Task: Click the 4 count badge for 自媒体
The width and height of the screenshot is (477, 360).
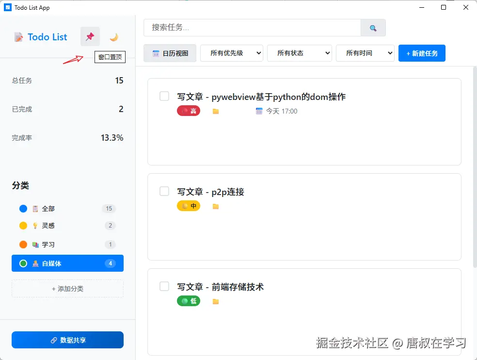Action: click(110, 263)
